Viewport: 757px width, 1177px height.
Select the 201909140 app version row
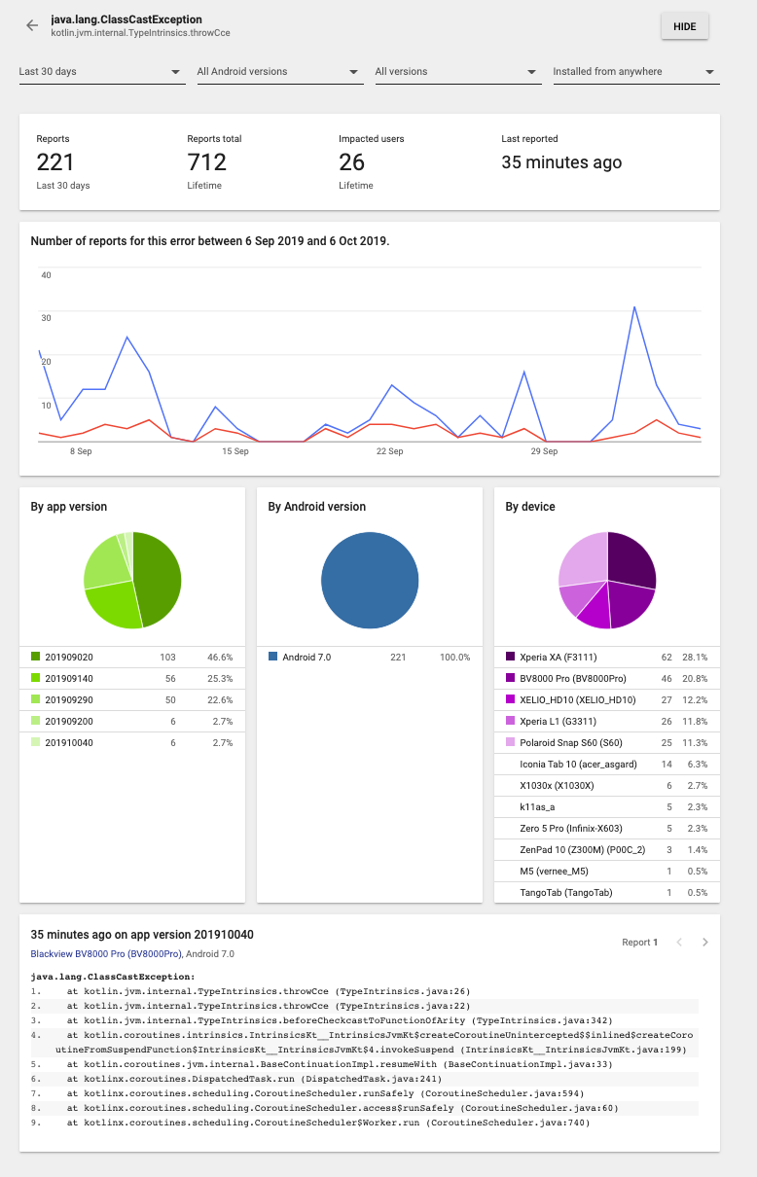tap(132, 679)
